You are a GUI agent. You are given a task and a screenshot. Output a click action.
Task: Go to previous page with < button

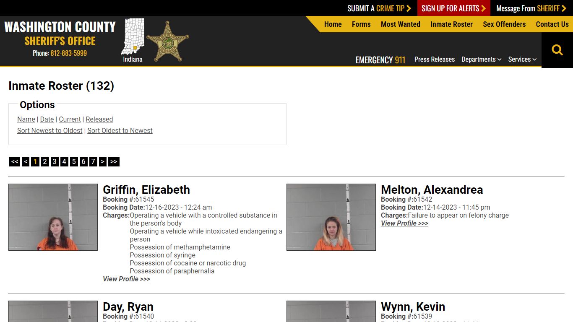click(x=26, y=161)
